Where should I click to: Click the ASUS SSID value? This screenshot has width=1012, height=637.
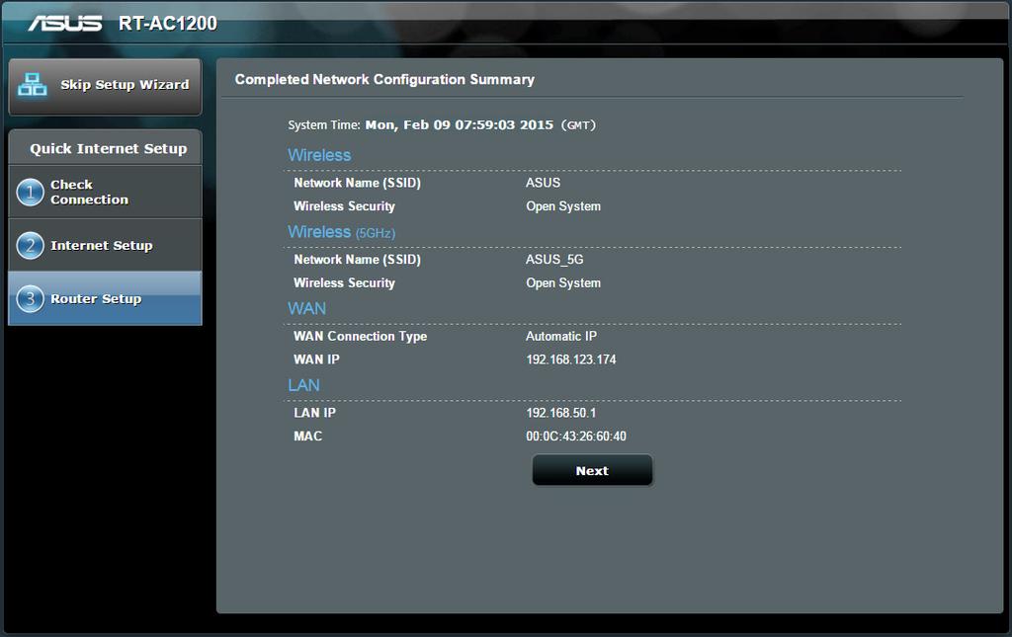543,183
